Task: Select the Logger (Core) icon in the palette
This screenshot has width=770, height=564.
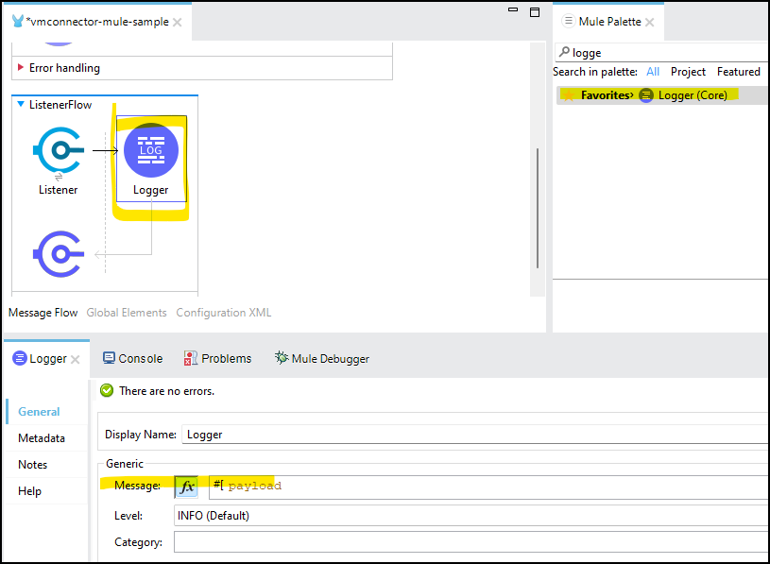Action: pyautogui.click(x=646, y=94)
